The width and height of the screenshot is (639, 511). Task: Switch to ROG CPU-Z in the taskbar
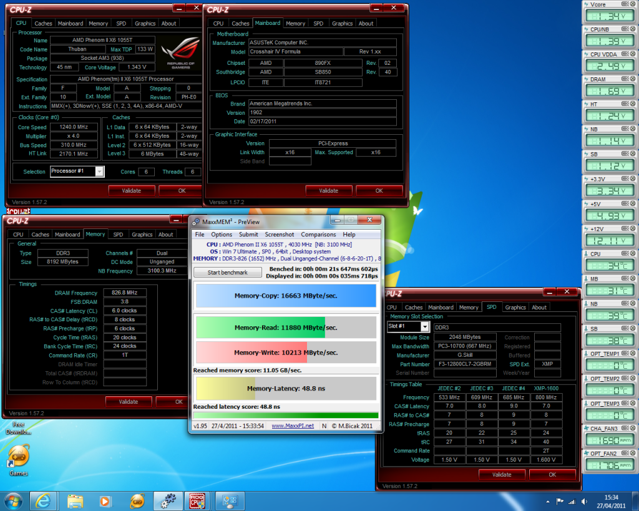tap(197, 501)
